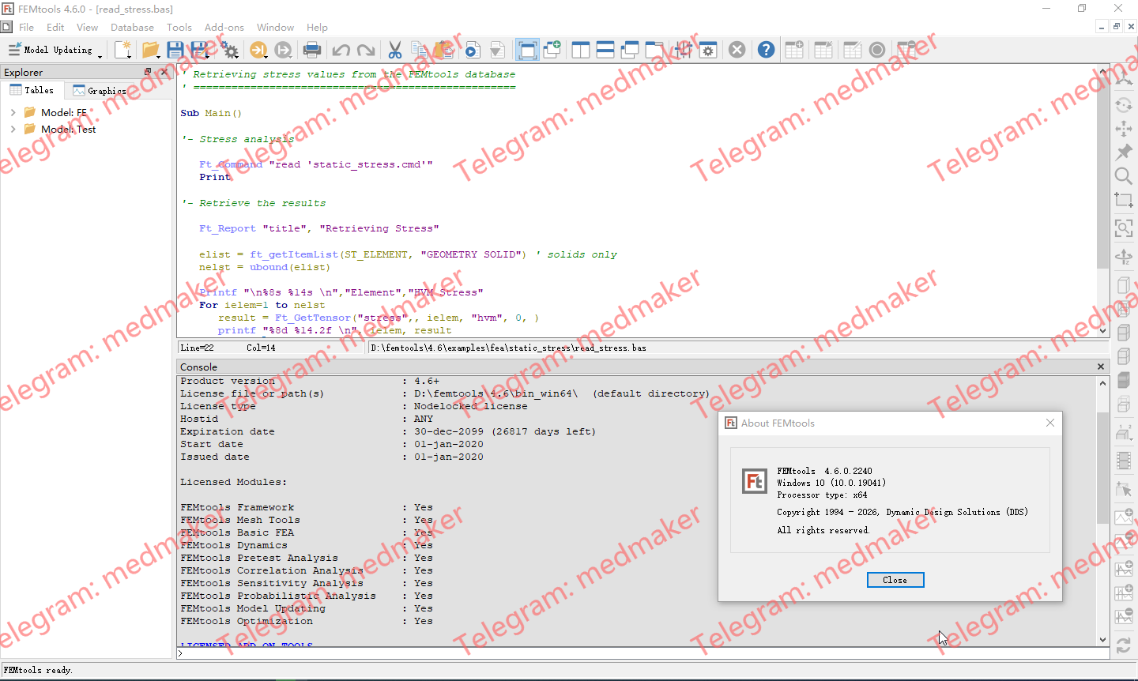
Task: Click the full-screen window layout icon
Action: click(x=527, y=50)
